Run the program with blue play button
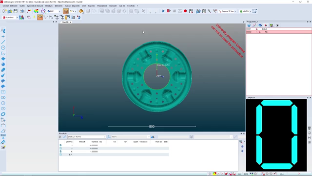The width and height of the screenshot is (312, 176). coord(163,11)
